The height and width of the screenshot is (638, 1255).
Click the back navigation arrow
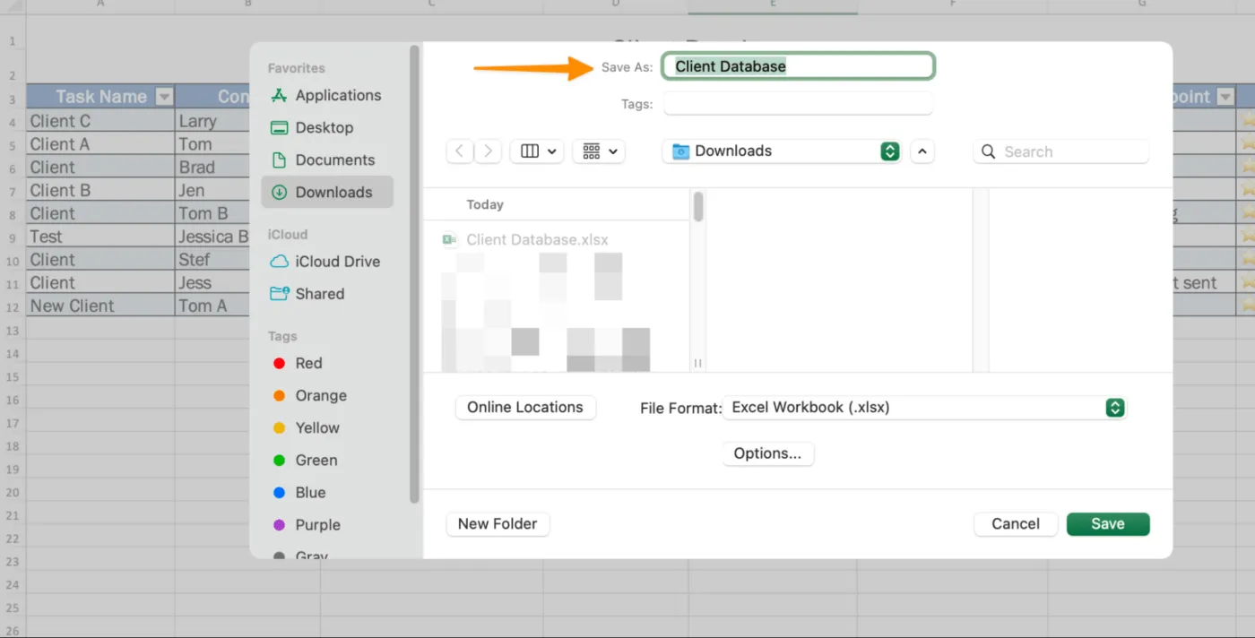(x=459, y=151)
